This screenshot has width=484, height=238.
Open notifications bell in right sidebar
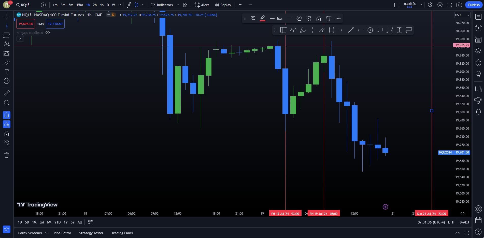pyautogui.click(x=478, y=112)
